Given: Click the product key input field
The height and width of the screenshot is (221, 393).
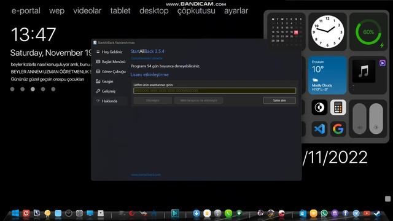Looking at the screenshot, I should 214,91.
